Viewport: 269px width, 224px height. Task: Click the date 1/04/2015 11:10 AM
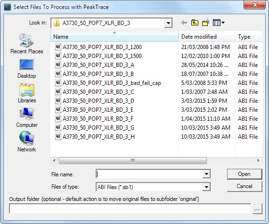point(205,118)
